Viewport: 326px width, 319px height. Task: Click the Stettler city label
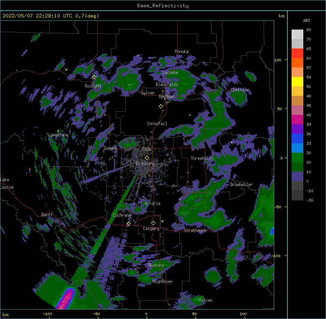[x=240, y=90]
